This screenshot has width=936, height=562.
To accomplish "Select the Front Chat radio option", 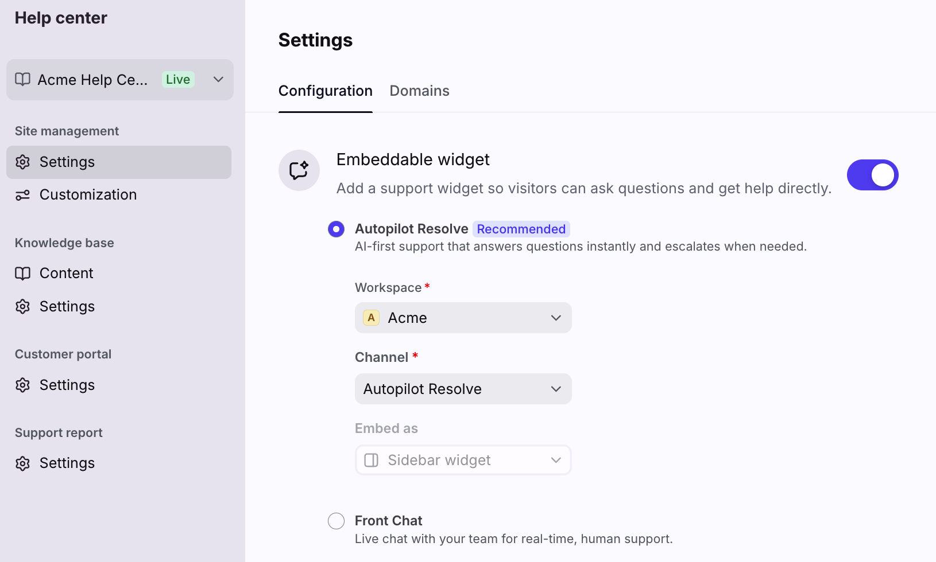I will pyautogui.click(x=336, y=521).
